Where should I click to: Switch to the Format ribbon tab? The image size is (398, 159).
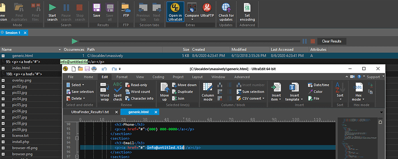[122, 77]
